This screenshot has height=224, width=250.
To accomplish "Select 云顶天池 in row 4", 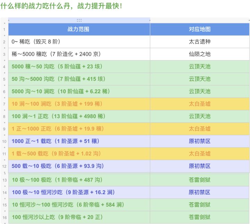I will click(x=200, y=67).
